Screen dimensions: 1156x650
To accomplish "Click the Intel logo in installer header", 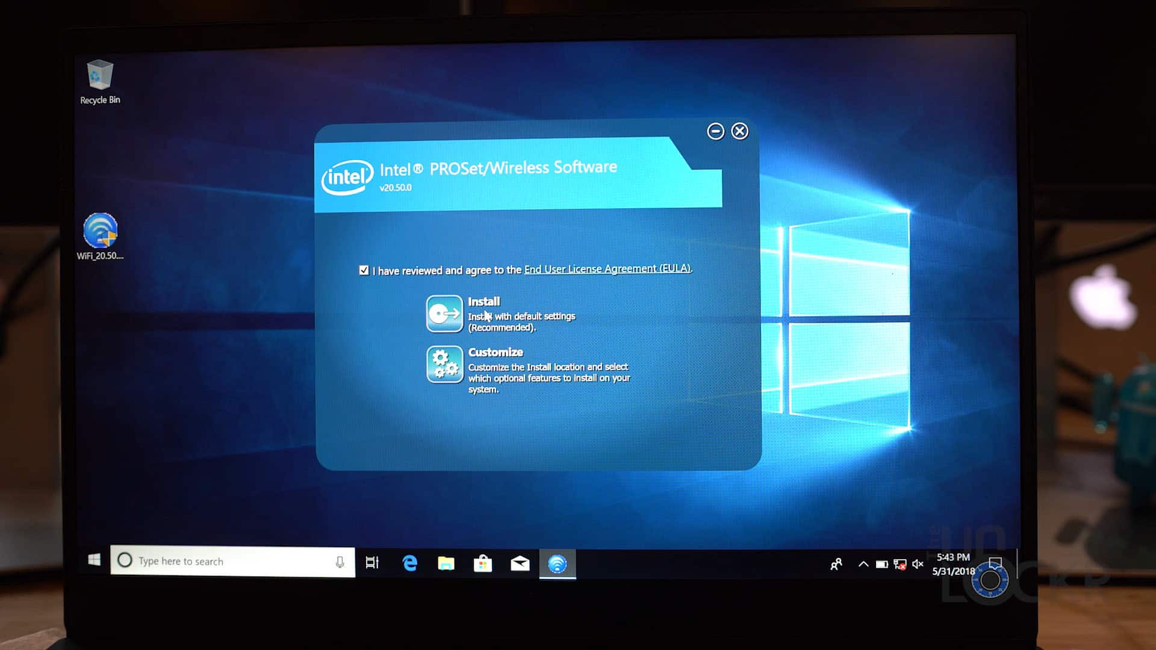I will 347,177.
